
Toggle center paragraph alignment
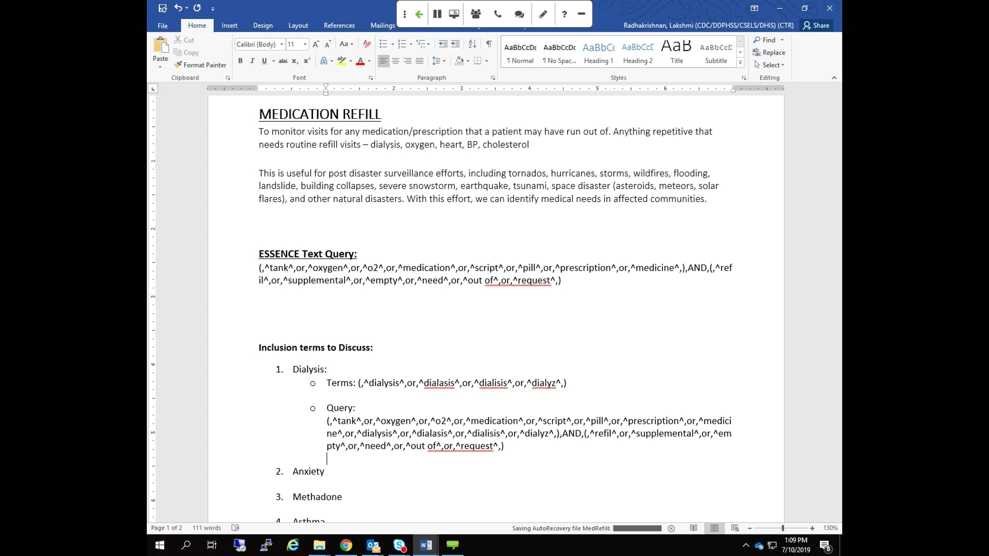coord(396,61)
